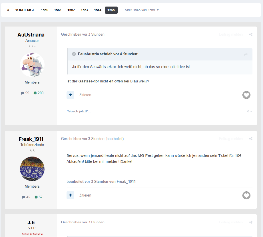Collapse the DeusAustria quote block
263x237 pixels.
pyautogui.click(x=74, y=54)
